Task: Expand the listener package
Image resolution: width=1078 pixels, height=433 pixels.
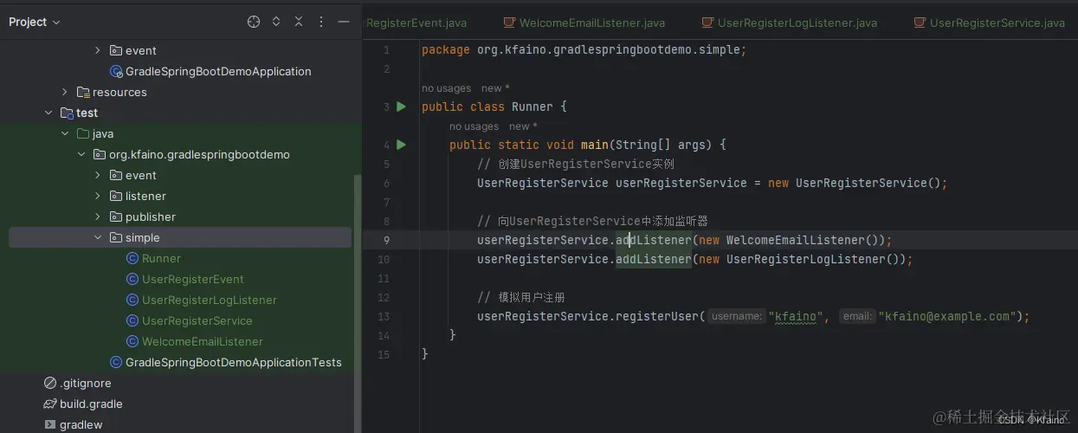Action: 98,197
